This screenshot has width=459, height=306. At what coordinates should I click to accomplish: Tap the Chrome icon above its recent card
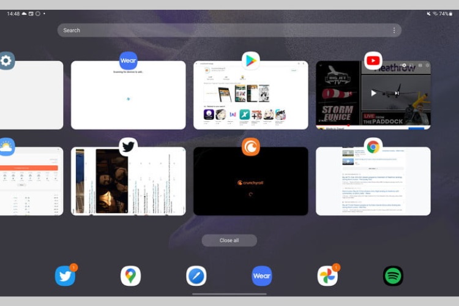373,147
